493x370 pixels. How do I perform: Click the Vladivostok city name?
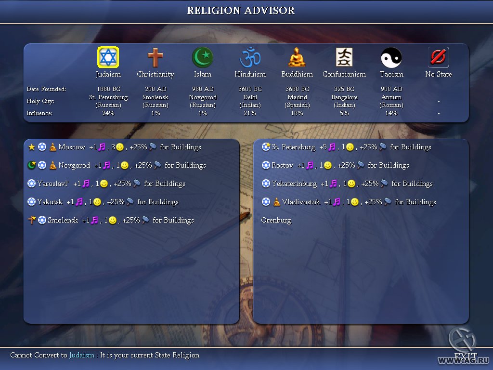(301, 202)
